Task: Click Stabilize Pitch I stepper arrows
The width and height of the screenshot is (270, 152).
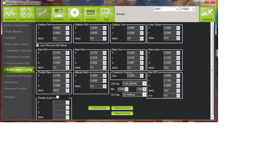Action: coord(105,33)
